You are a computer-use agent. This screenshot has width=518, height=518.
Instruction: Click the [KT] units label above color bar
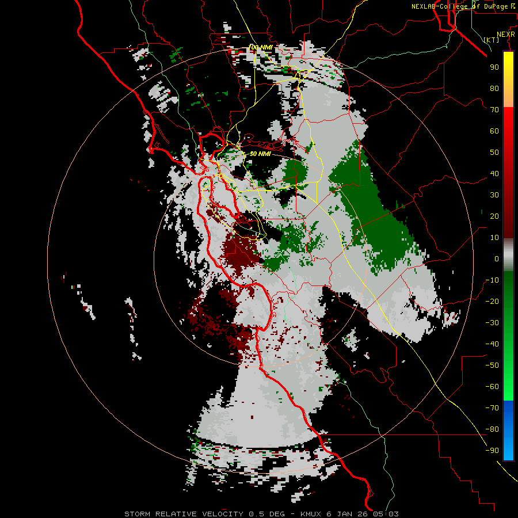pos(492,40)
